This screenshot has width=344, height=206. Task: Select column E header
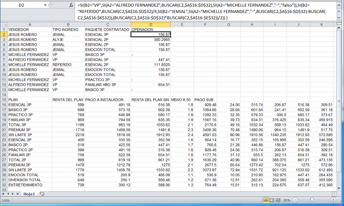click(182, 25)
